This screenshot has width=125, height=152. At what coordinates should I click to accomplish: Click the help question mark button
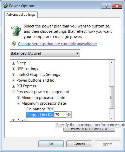tap(106, 6)
